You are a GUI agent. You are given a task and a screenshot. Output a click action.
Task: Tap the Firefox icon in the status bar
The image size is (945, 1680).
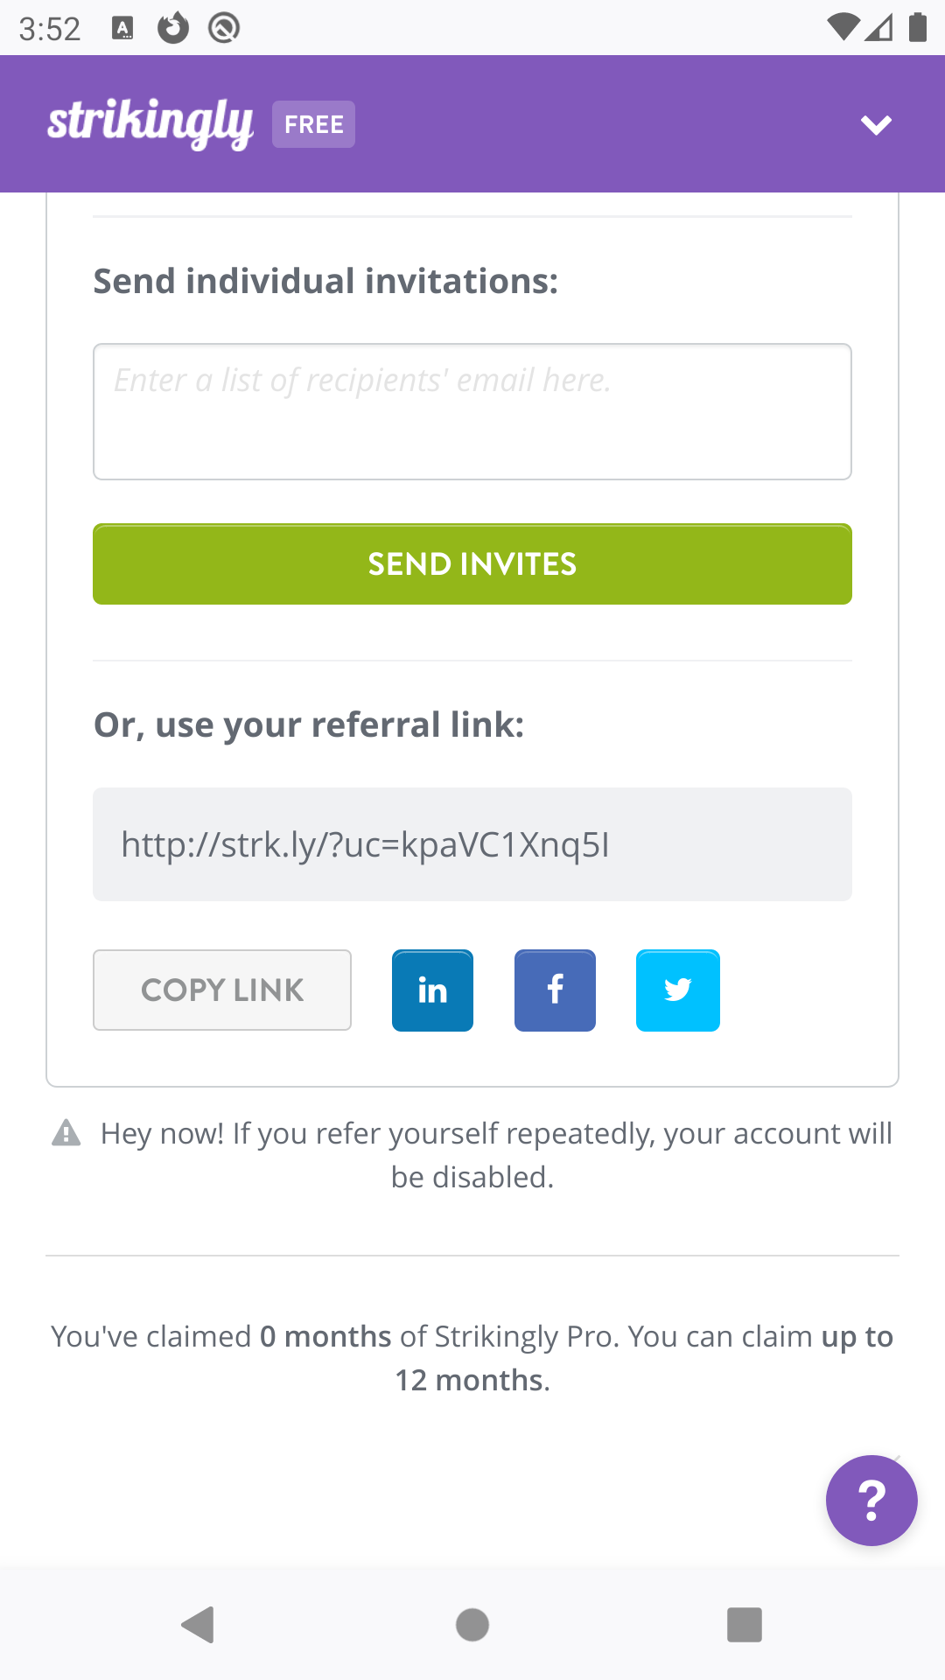click(x=171, y=28)
